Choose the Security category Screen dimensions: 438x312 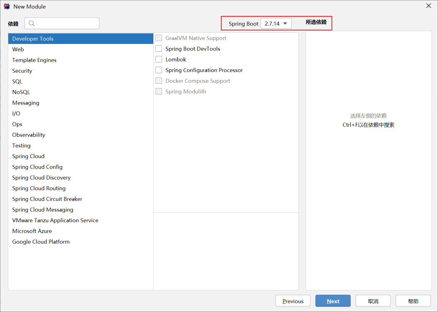pyautogui.click(x=81, y=71)
